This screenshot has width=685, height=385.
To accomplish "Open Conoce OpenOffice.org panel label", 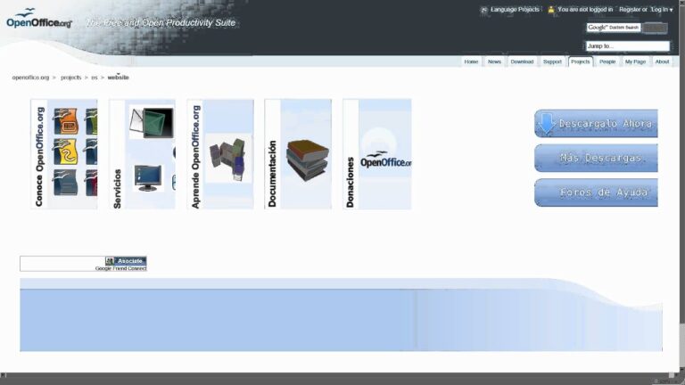I will pos(39,156).
